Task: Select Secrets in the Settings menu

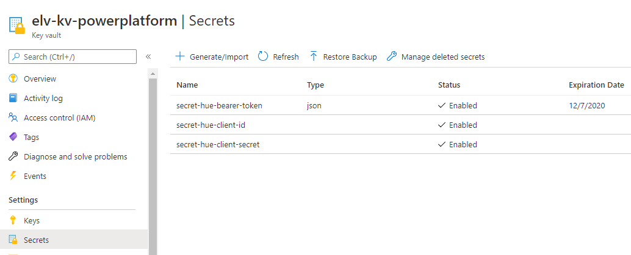Action: 74,240
